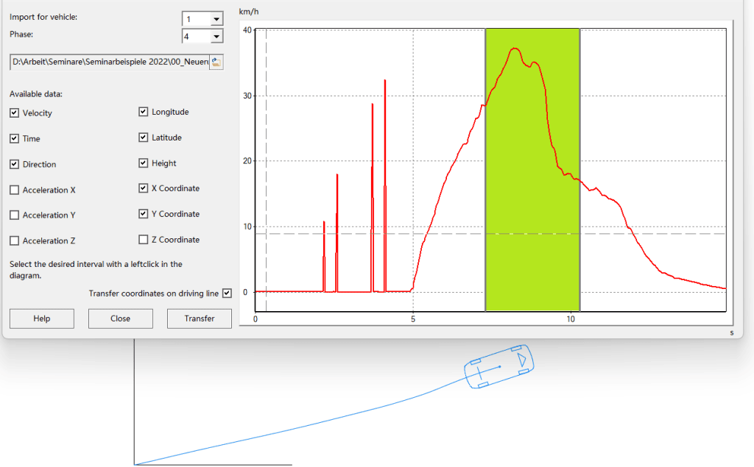Screen dimensions: 754x467
Task: Click the Close button
Action: [x=121, y=318]
